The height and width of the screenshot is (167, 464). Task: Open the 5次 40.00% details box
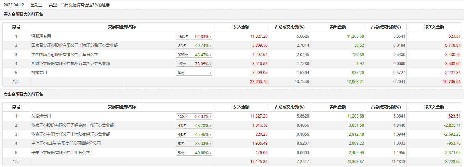pyautogui.click(x=211, y=153)
